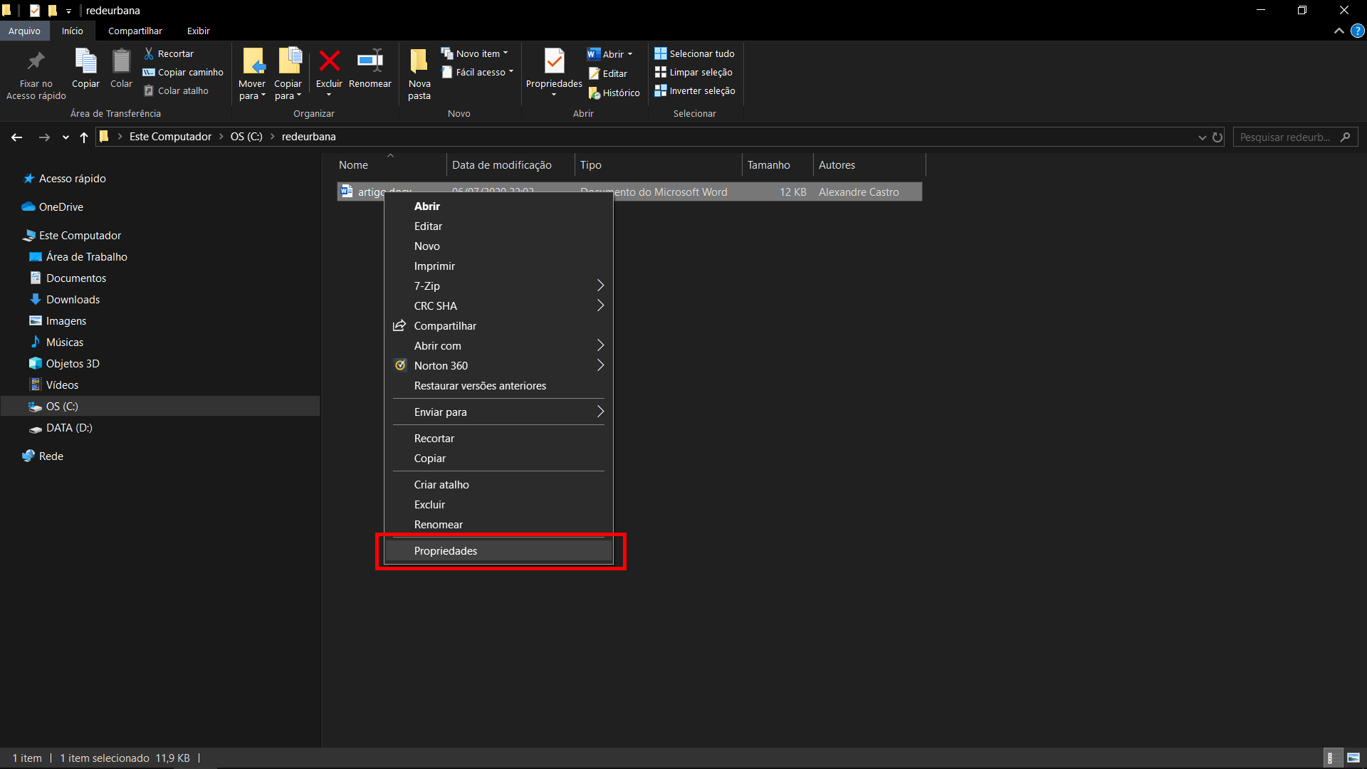
Task: Open the Abrir com submenu
Action: click(x=498, y=345)
